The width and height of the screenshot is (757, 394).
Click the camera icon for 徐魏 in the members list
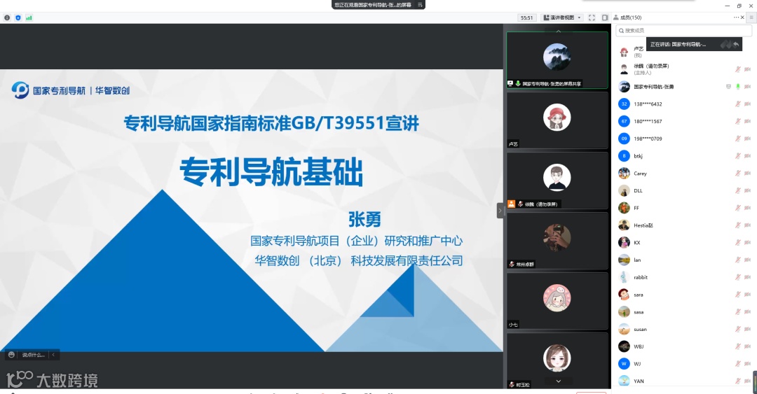pos(747,69)
